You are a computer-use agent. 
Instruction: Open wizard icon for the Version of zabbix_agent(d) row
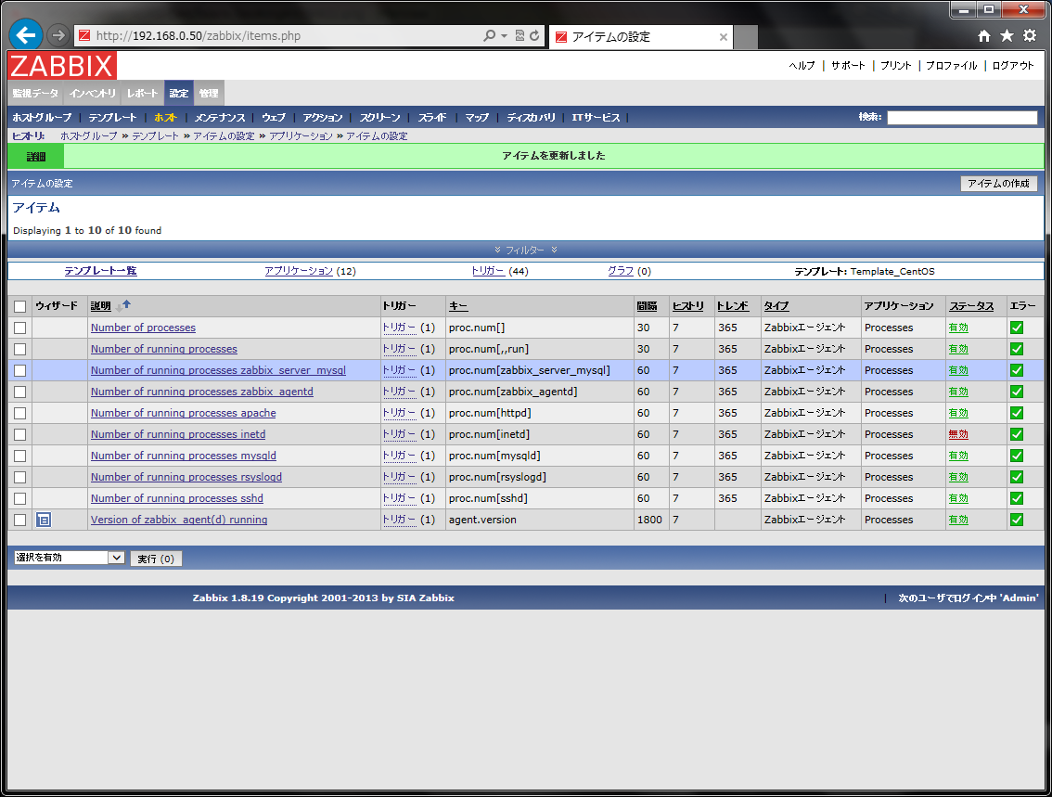(44, 520)
